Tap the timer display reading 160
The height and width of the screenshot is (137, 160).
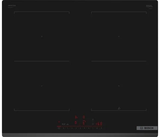coord(99,124)
